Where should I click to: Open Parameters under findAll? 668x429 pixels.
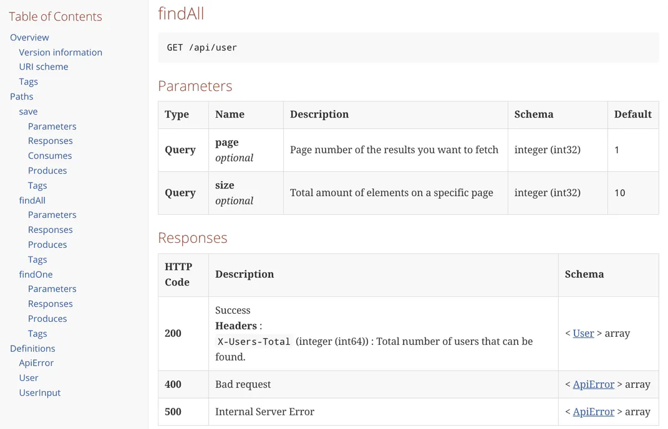[52, 215]
